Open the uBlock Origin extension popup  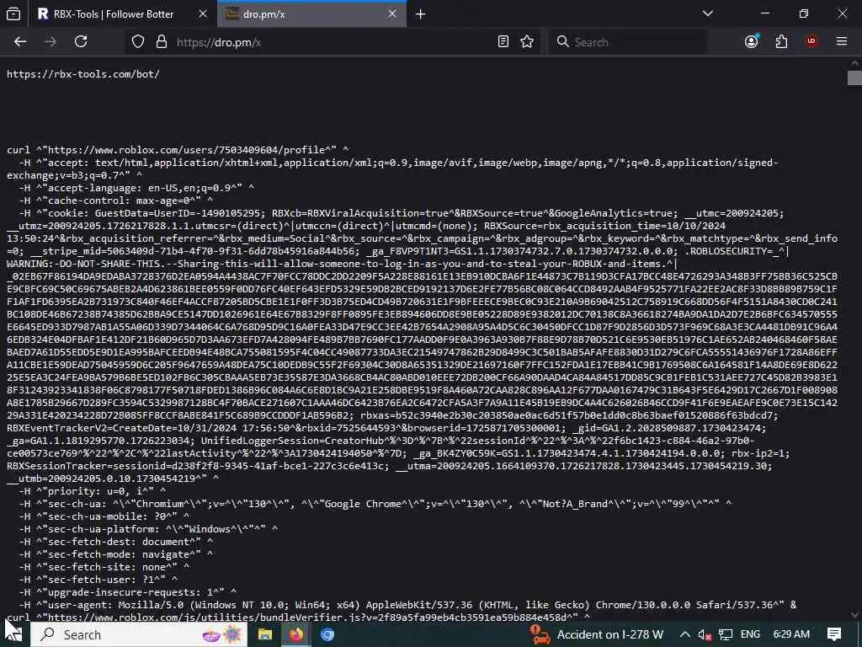(x=811, y=42)
